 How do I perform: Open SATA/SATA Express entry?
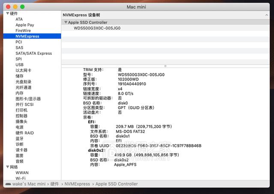pyautogui.click(x=34, y=53)
